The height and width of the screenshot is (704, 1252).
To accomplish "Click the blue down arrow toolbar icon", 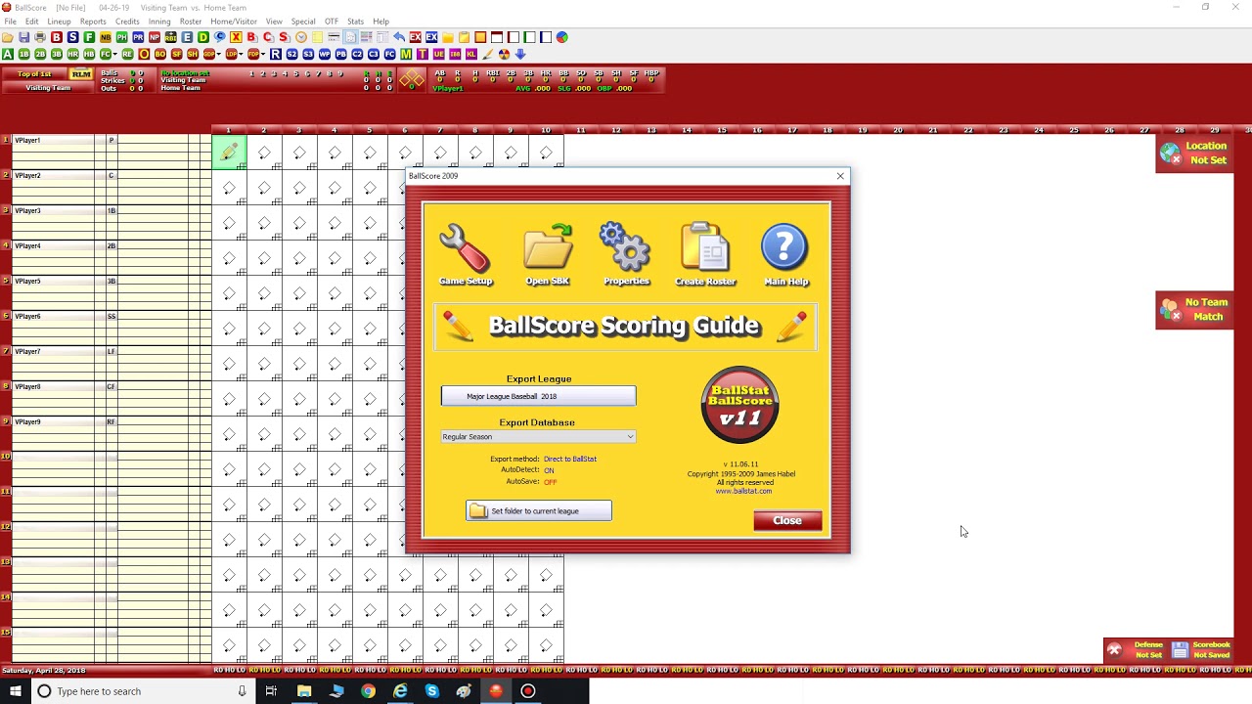I will pos(520,54).
